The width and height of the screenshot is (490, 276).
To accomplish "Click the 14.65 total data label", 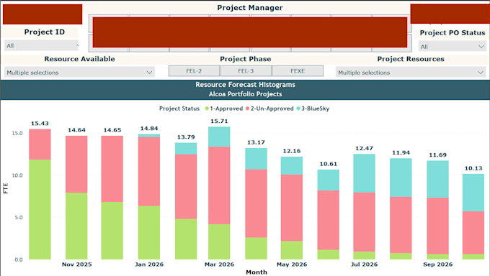I will pos(112,130).
